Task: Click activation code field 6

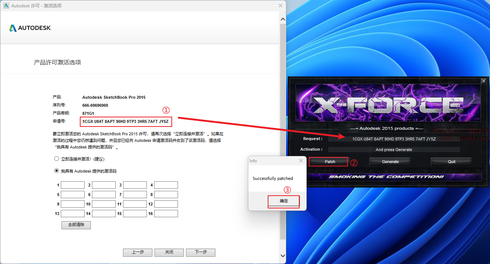Action: coord(104,195)
